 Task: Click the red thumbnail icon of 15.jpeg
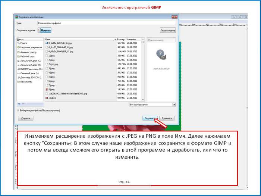pos(47,98)
